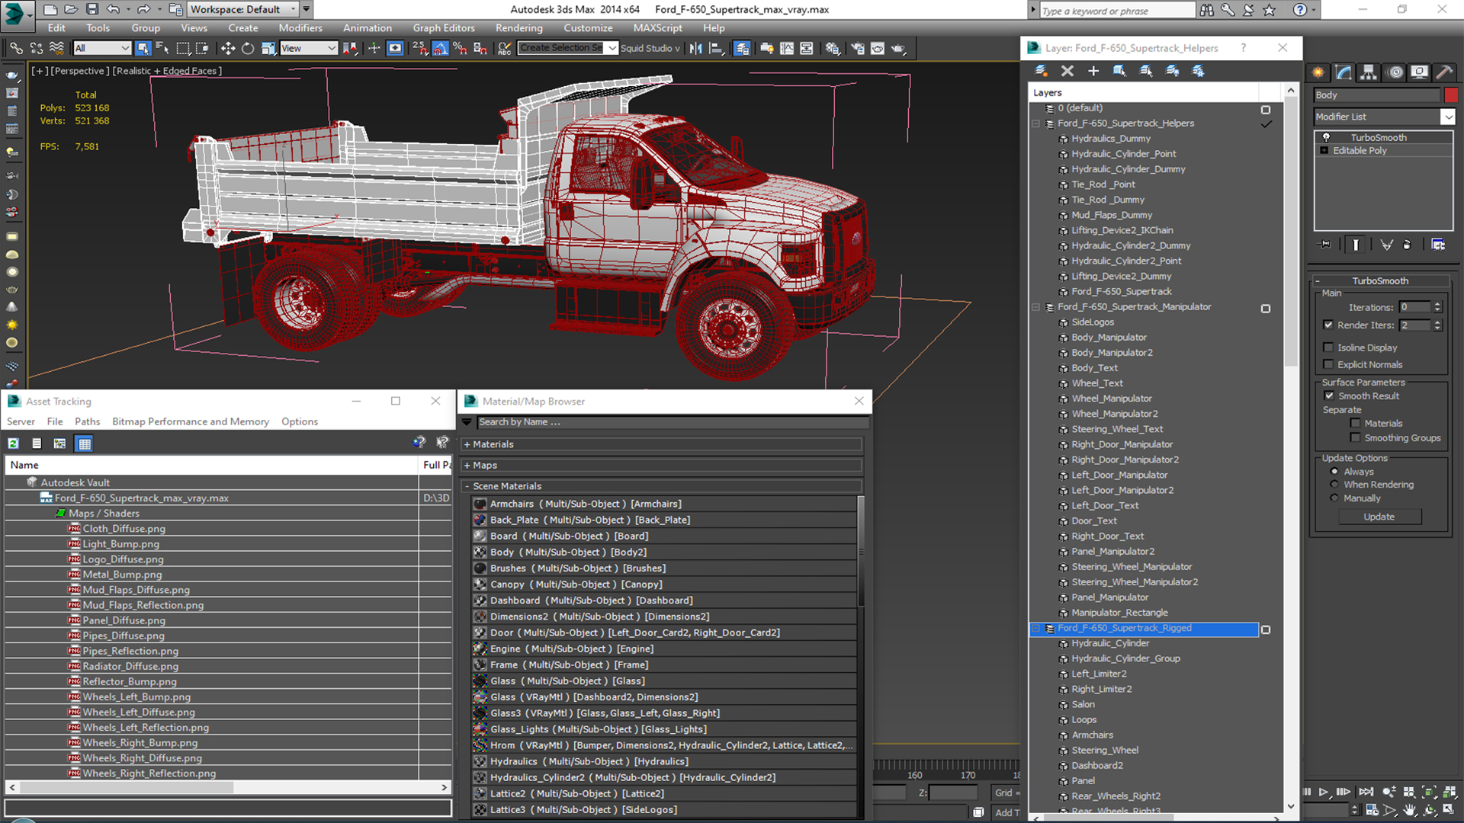Open the Utilities hammer panel tab
This screenshot has height=823, width=1464.
(1443, 72)
